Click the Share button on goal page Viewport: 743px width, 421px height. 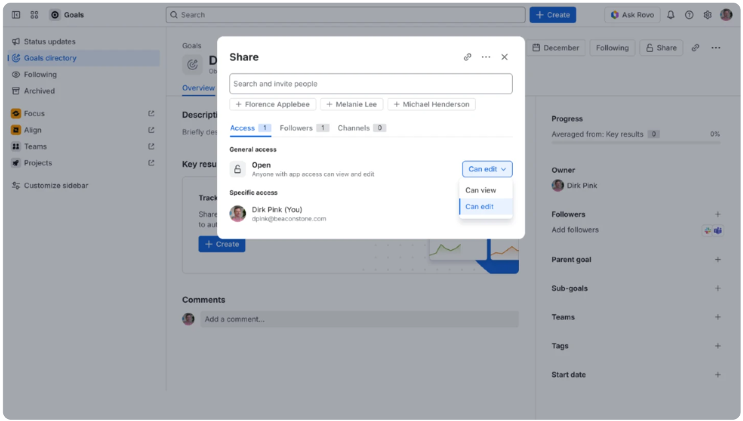[x=661, y=48]
